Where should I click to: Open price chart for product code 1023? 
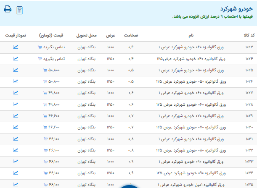(16, 47)
